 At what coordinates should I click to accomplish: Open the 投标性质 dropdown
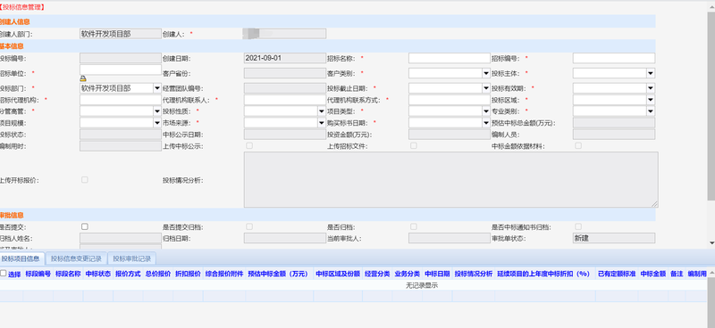[322, 111]
